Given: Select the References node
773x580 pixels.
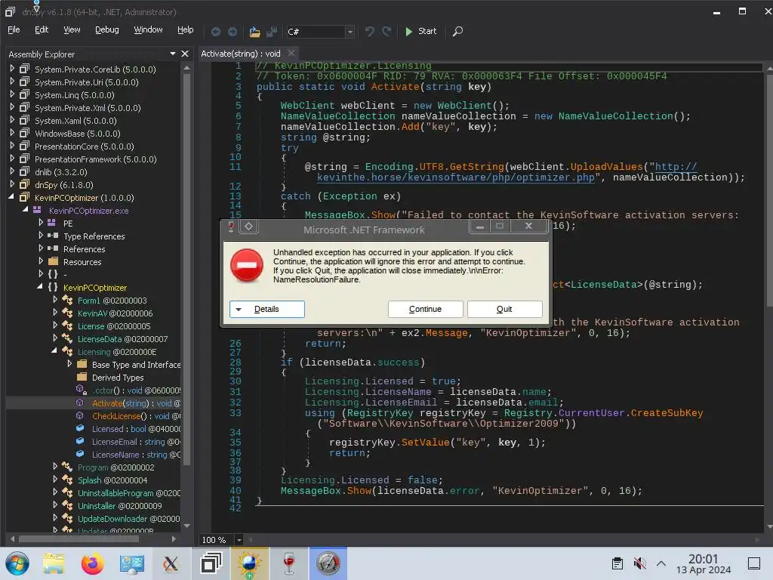Looking at the screenshot, I should pos(84,249).
